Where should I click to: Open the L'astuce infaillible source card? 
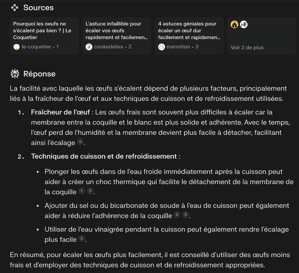117,36
